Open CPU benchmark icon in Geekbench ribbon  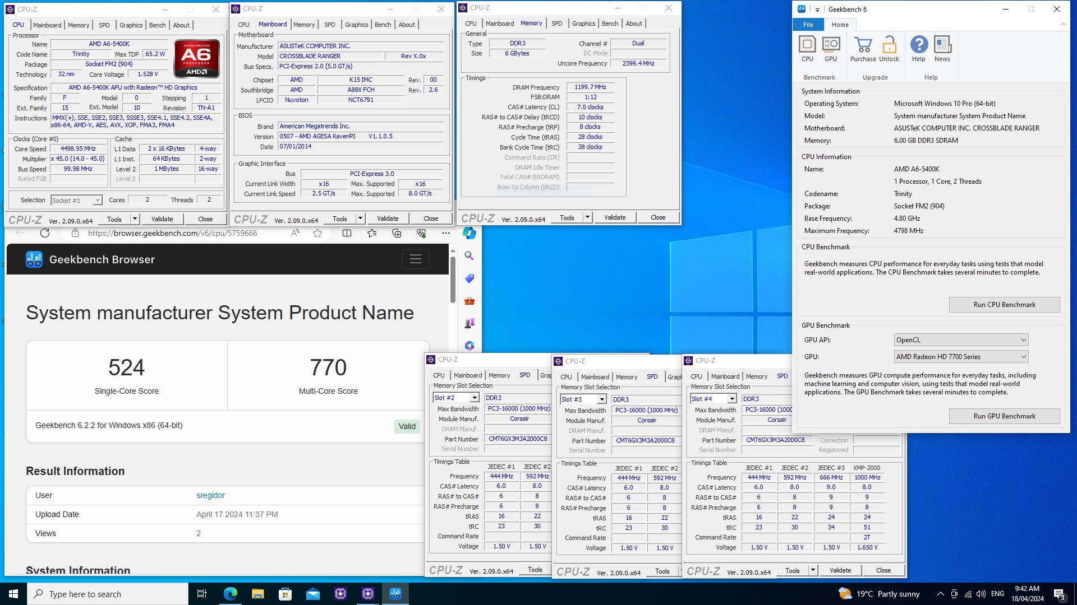pyautogui.click(x=807, y=49)
